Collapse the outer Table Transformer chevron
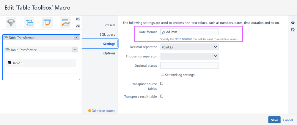 pyautogui.click(x=76, y=38)
